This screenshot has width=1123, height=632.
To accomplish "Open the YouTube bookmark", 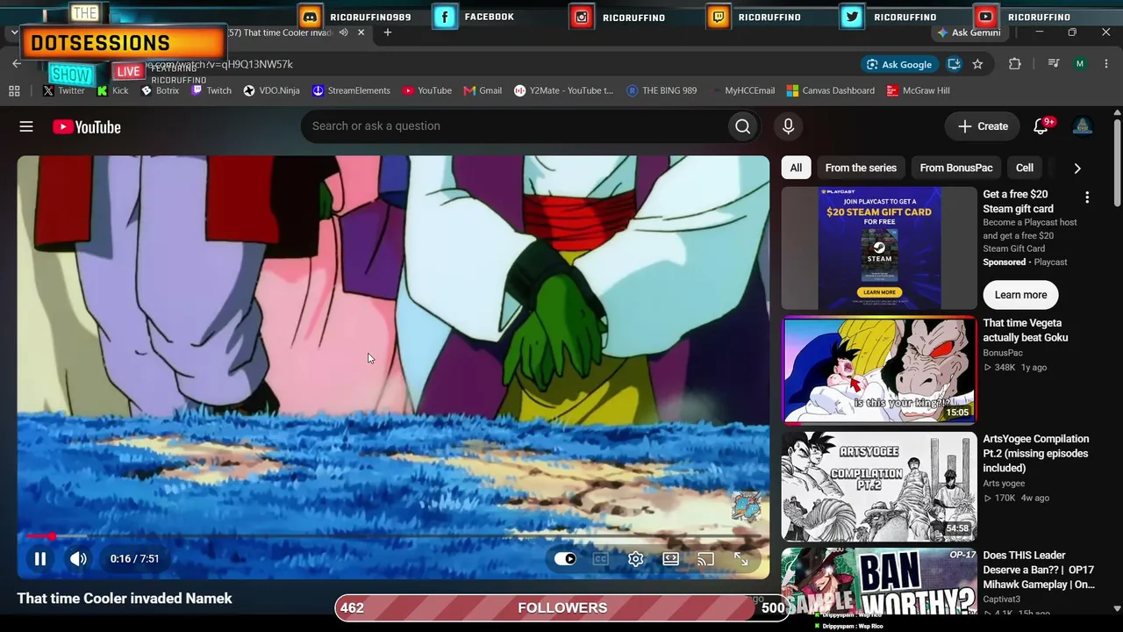I will (426, 90).
